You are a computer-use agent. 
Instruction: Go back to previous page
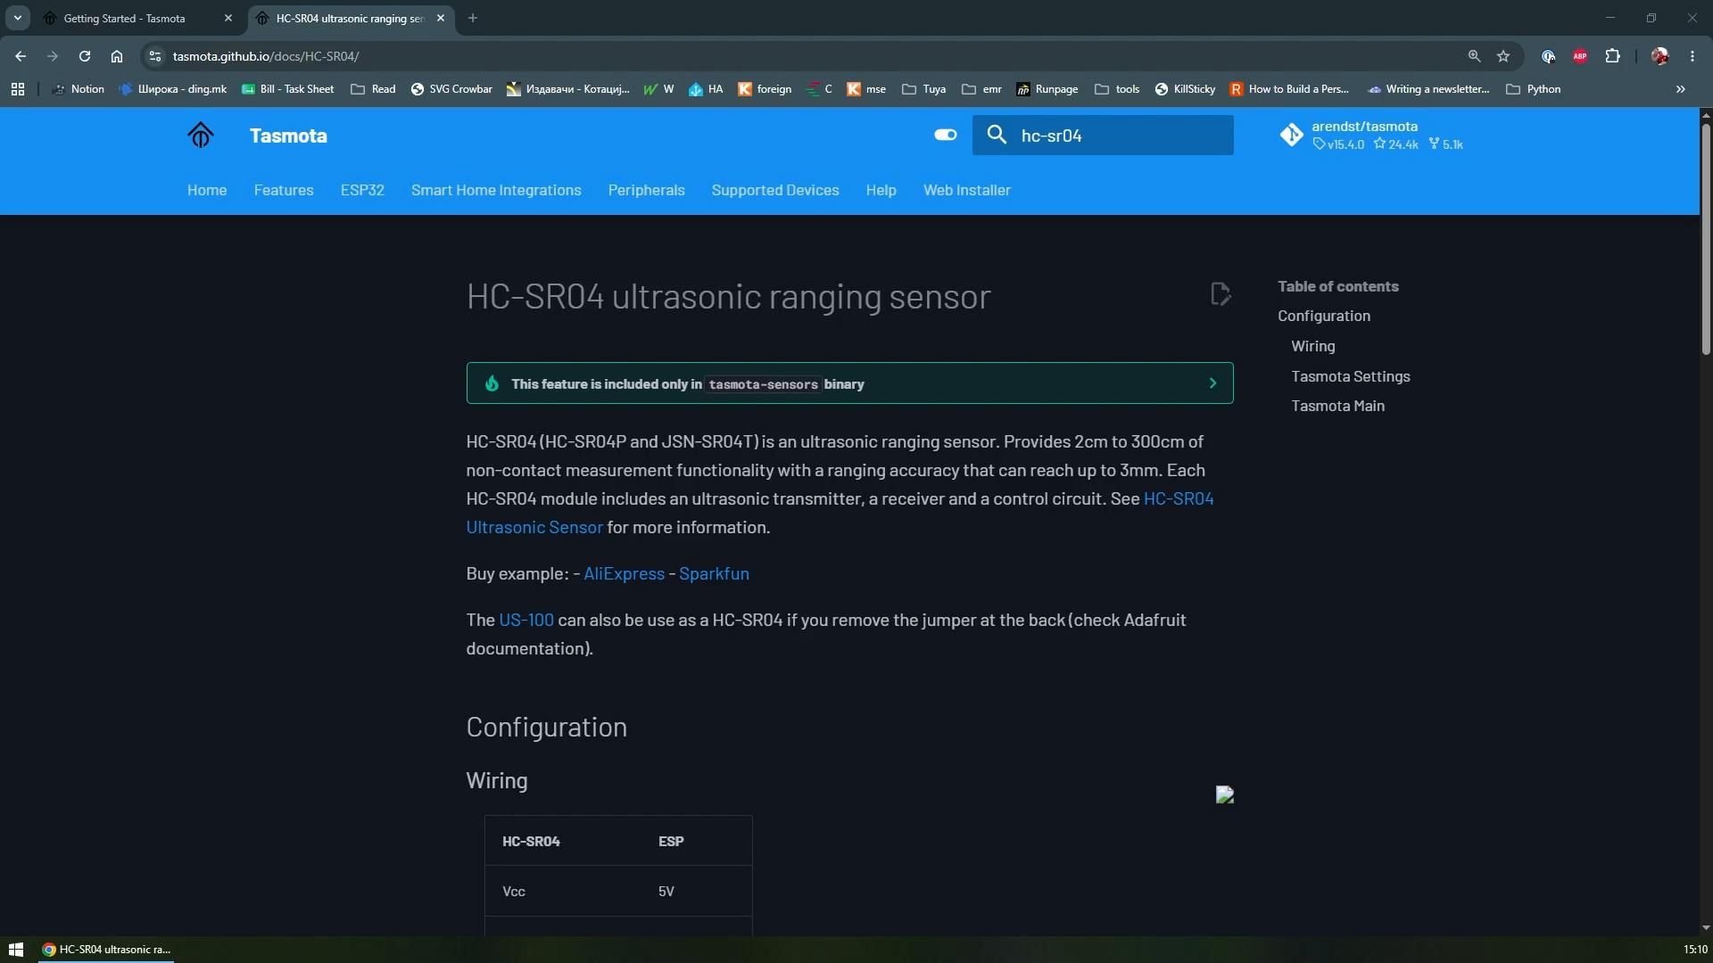[21, 56]
